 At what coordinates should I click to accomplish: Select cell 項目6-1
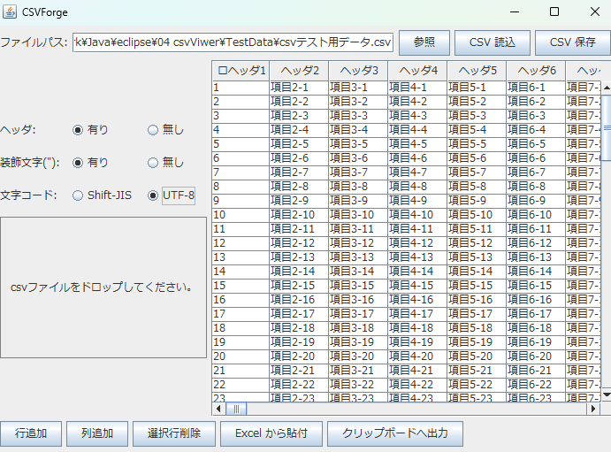536,88
